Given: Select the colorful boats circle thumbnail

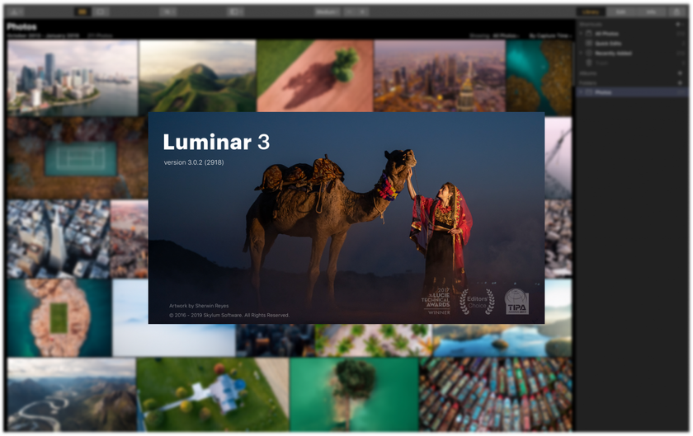Looking at the screenshot, I should coord(496,395).
